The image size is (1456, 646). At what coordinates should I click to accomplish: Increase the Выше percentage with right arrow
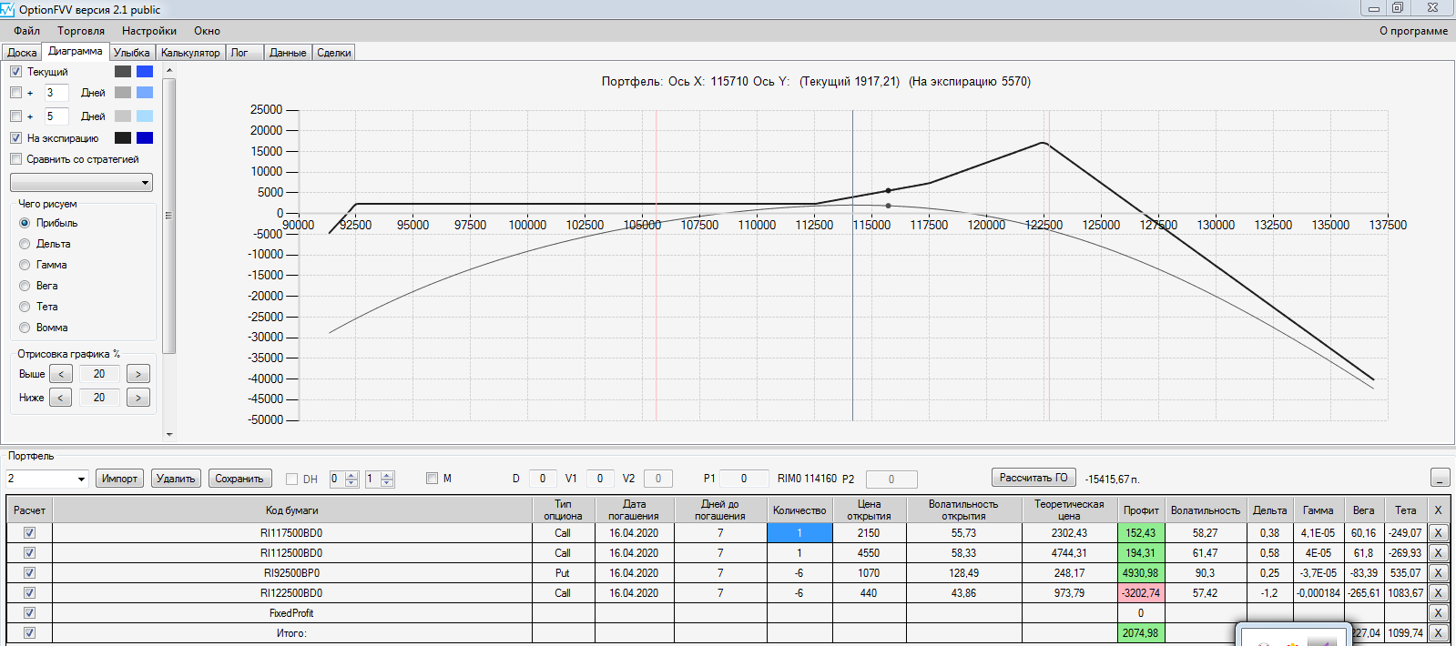(x=138, y=374)
